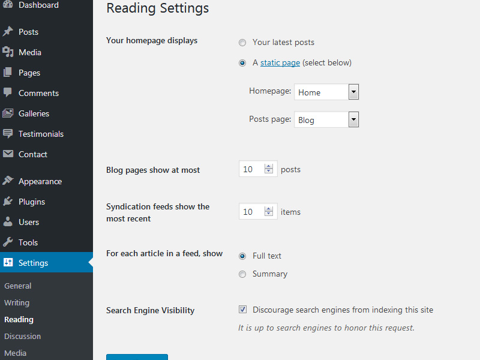Screen dimensions: 480x360
Task: Uncheck Discourage search engines checkbox
Action: (242, 310)
